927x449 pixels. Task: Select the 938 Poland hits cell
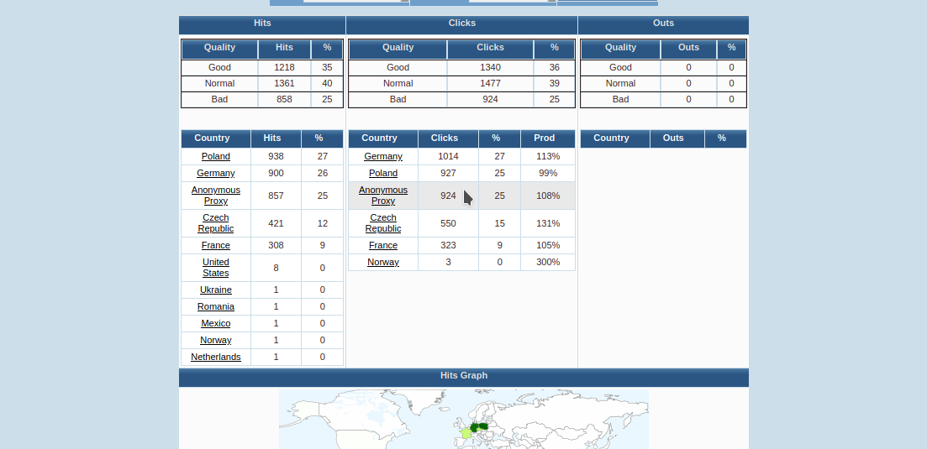pos(276,156)
